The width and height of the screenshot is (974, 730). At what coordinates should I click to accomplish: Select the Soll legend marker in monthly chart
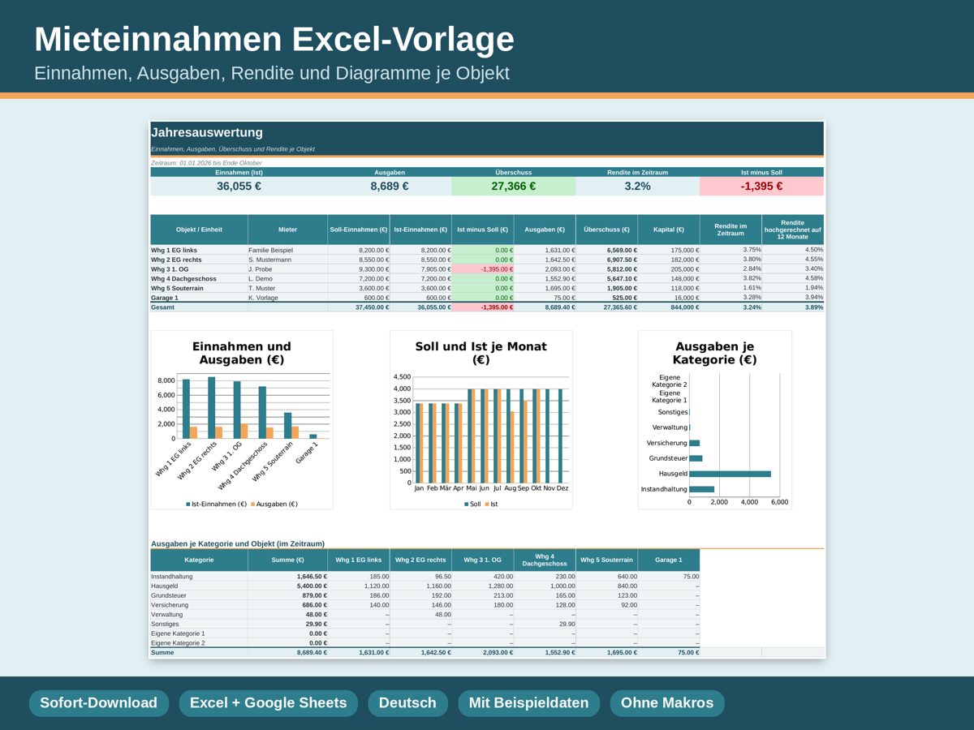click(x=467, y=505)
